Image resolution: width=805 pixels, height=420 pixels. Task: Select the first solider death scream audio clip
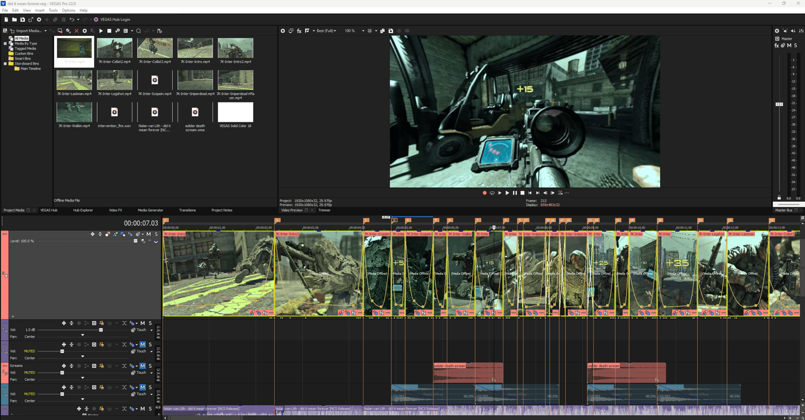[x=468, y=373]
